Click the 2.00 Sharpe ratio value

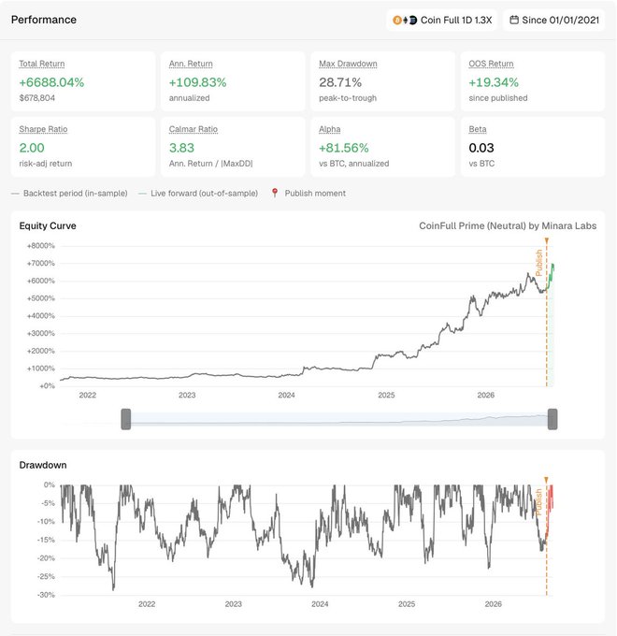pyautogui.click(x=32, y=148)
